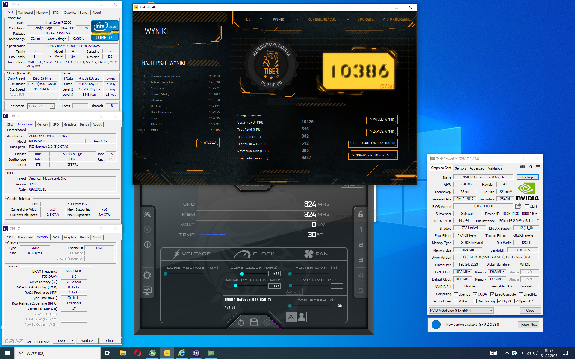Toggle OpenGL 4.6 checkbox in GPU-Z
This screenshot has width=575, height=359.
[516, 301]
